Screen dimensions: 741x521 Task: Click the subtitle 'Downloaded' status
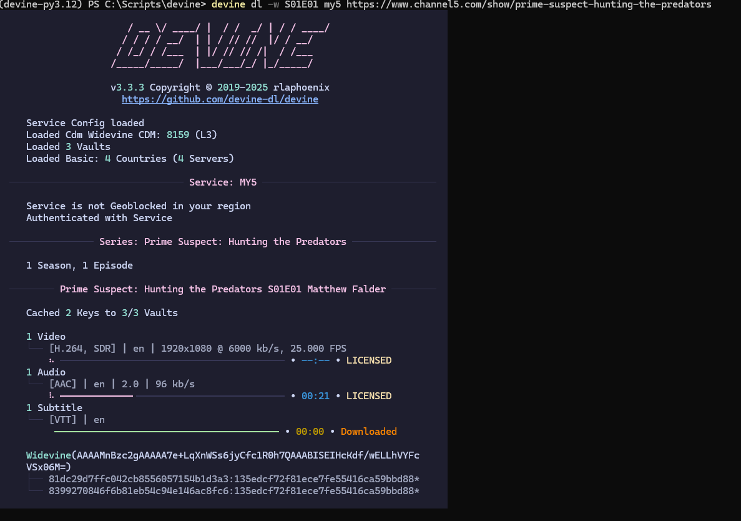tap(368, 431)
